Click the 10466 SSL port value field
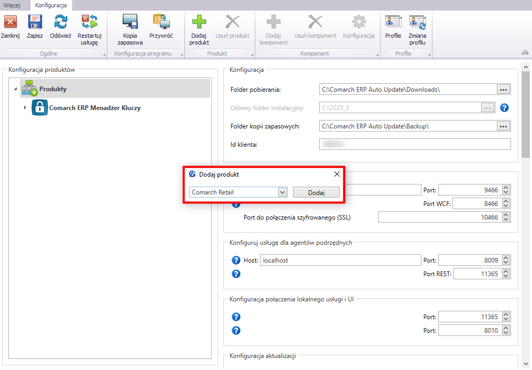 tap(440, 217)
